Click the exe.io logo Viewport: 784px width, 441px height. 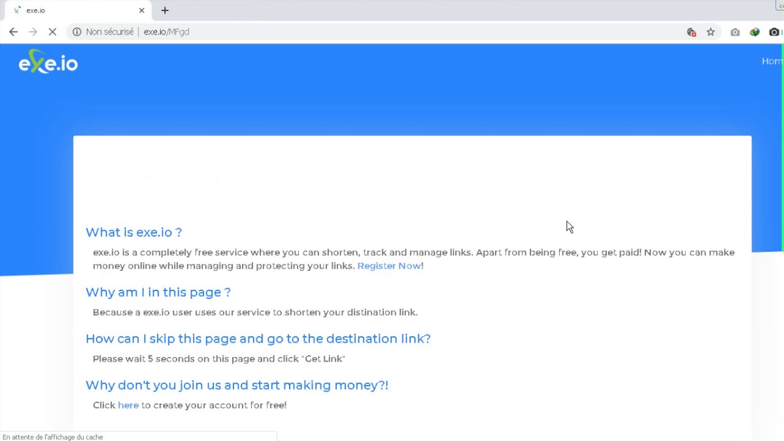(48, 62)
